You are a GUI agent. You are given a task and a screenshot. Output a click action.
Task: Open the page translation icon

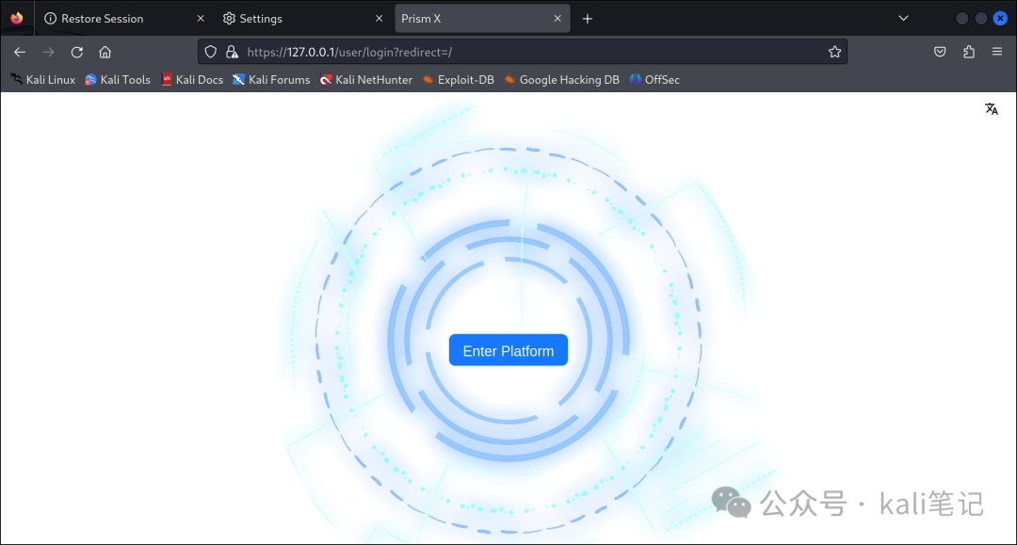pos(991,109)
